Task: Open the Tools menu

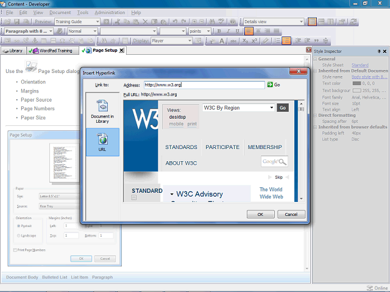Action: (83, 12)
